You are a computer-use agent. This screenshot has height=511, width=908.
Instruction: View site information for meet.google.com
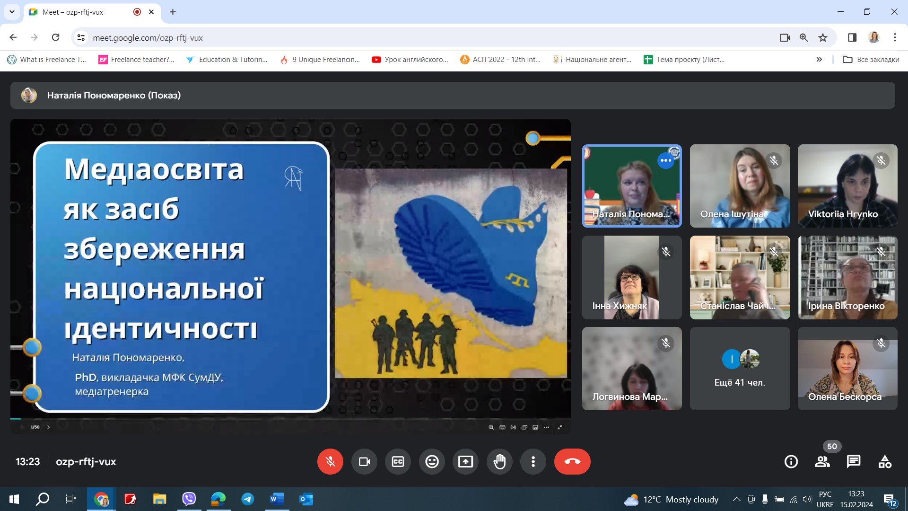[x=81, y=37]
